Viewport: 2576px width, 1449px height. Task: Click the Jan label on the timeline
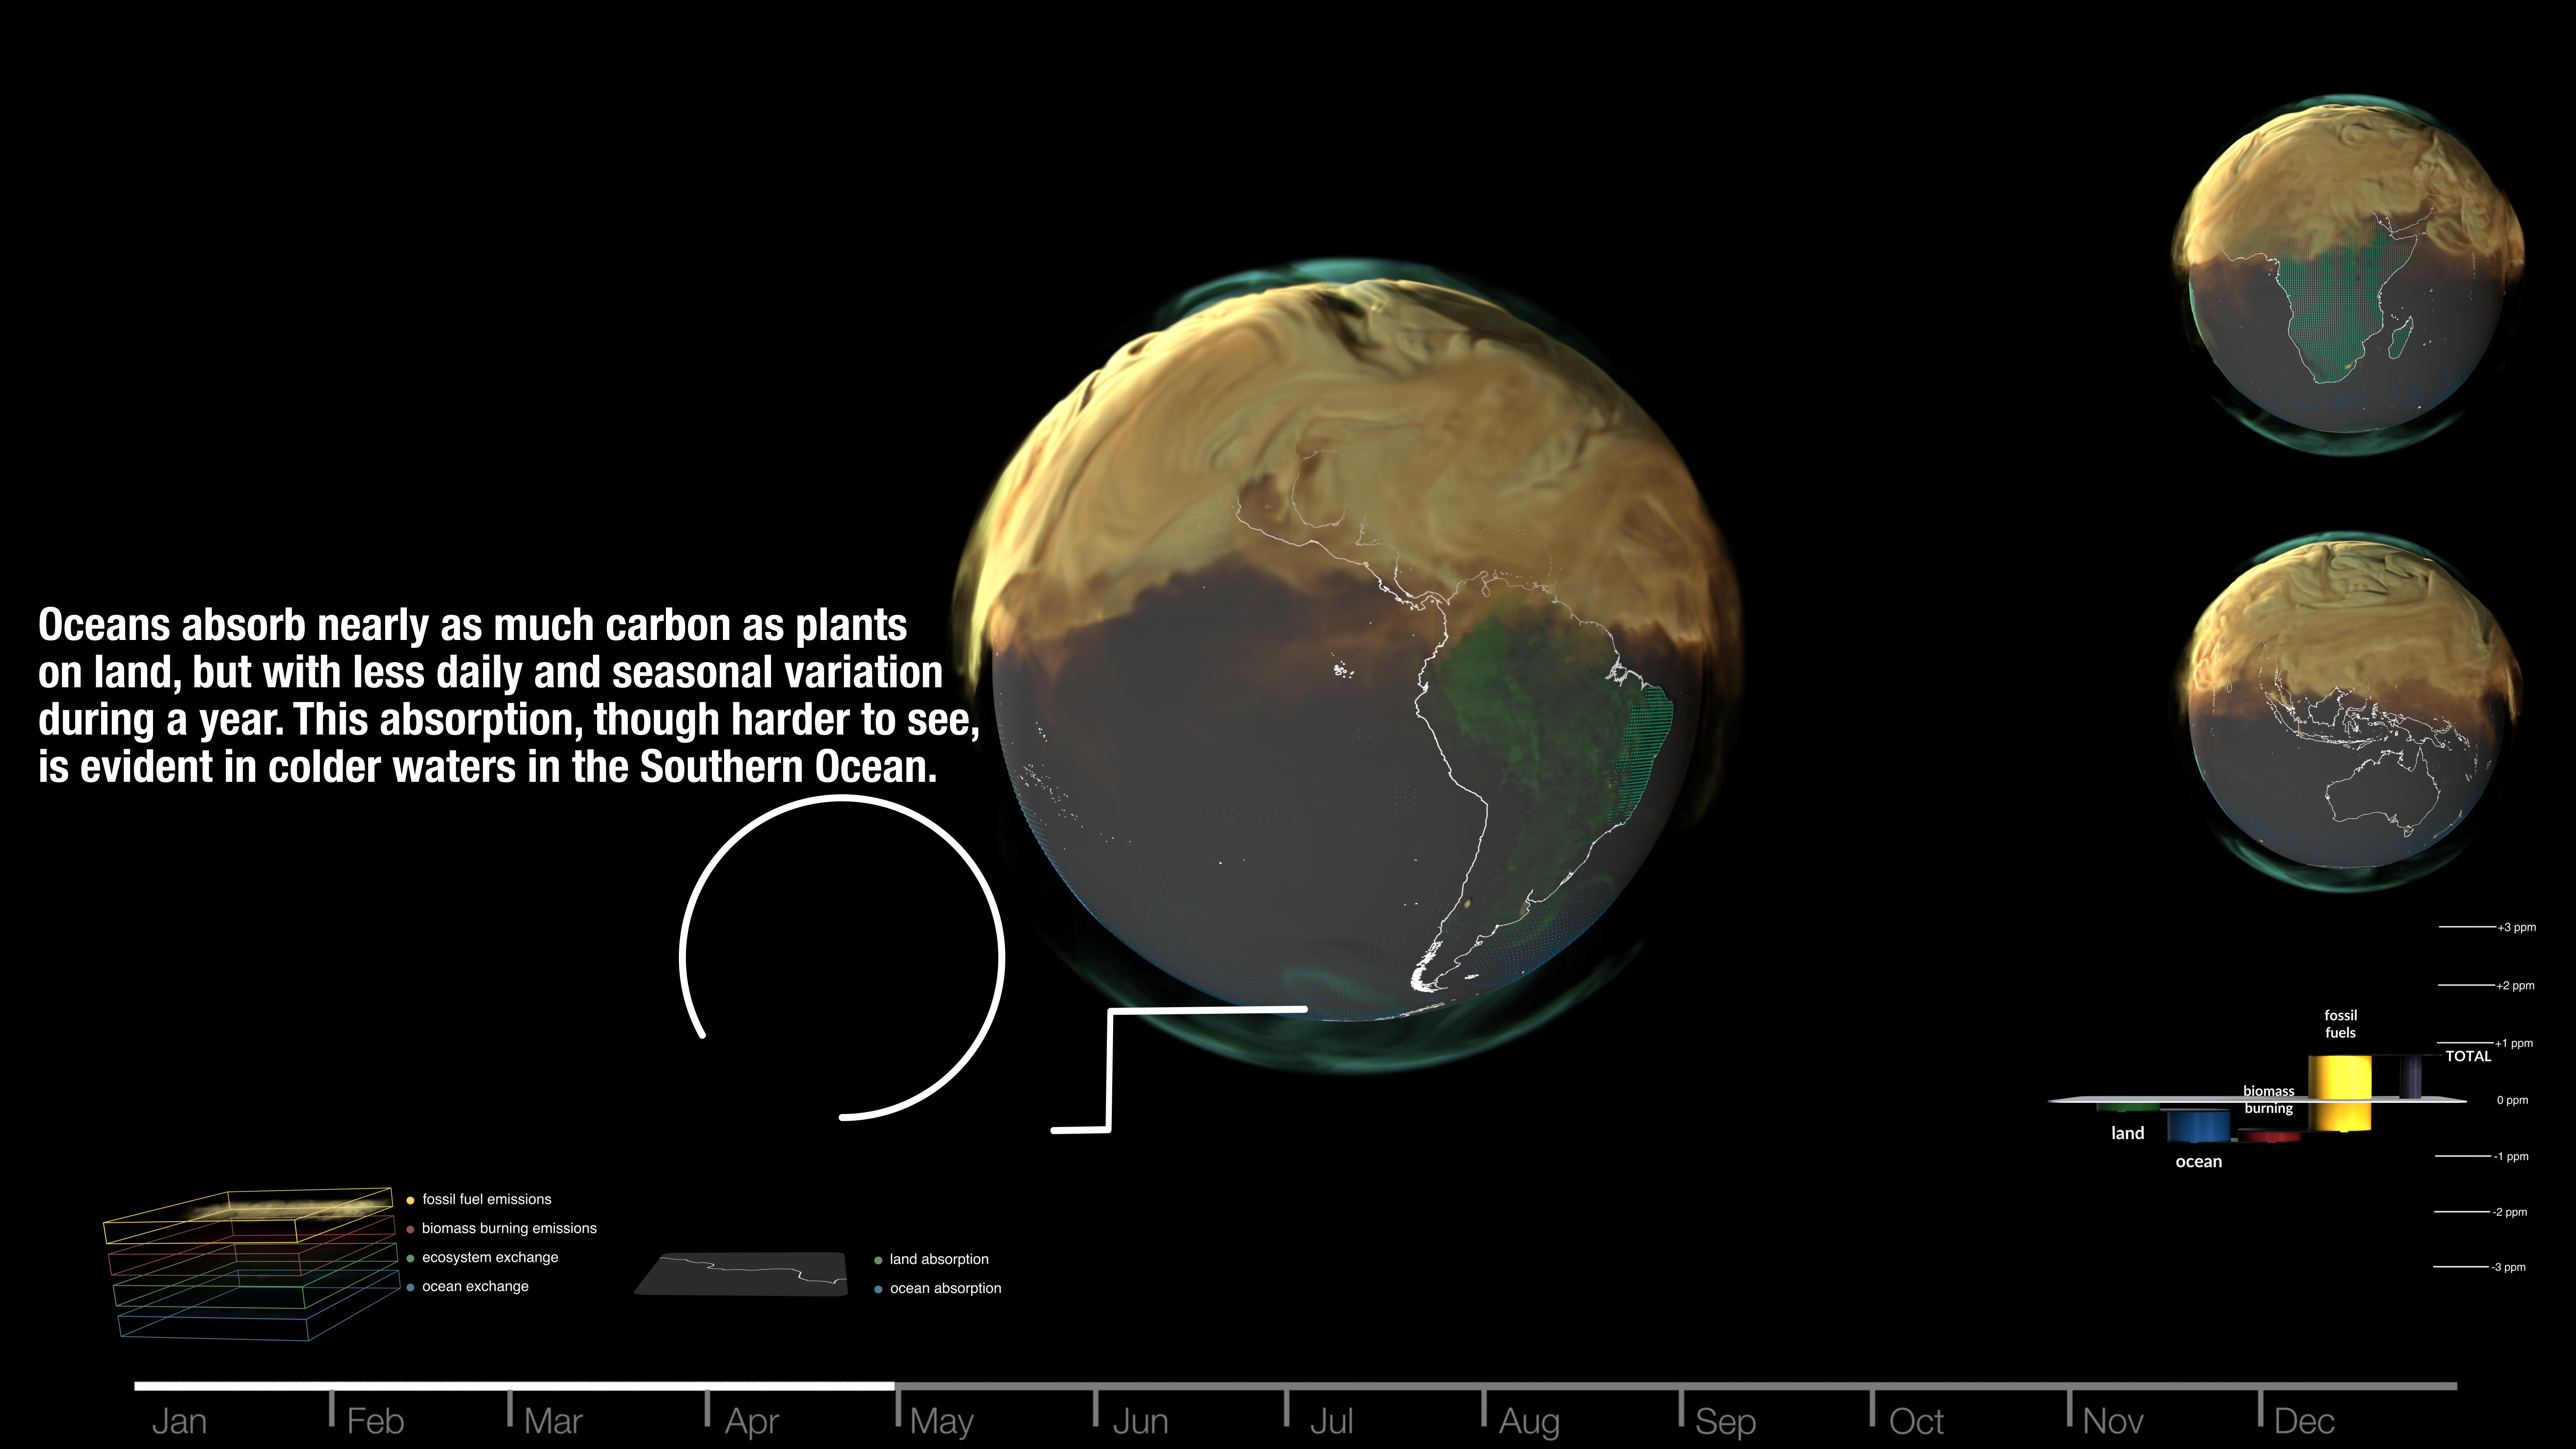[179, 1421]
